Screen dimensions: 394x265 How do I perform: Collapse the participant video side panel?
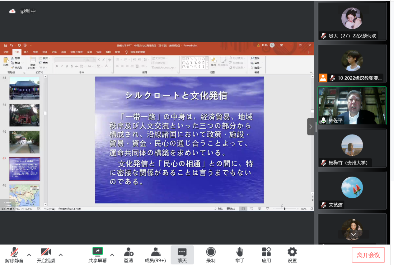311,126
